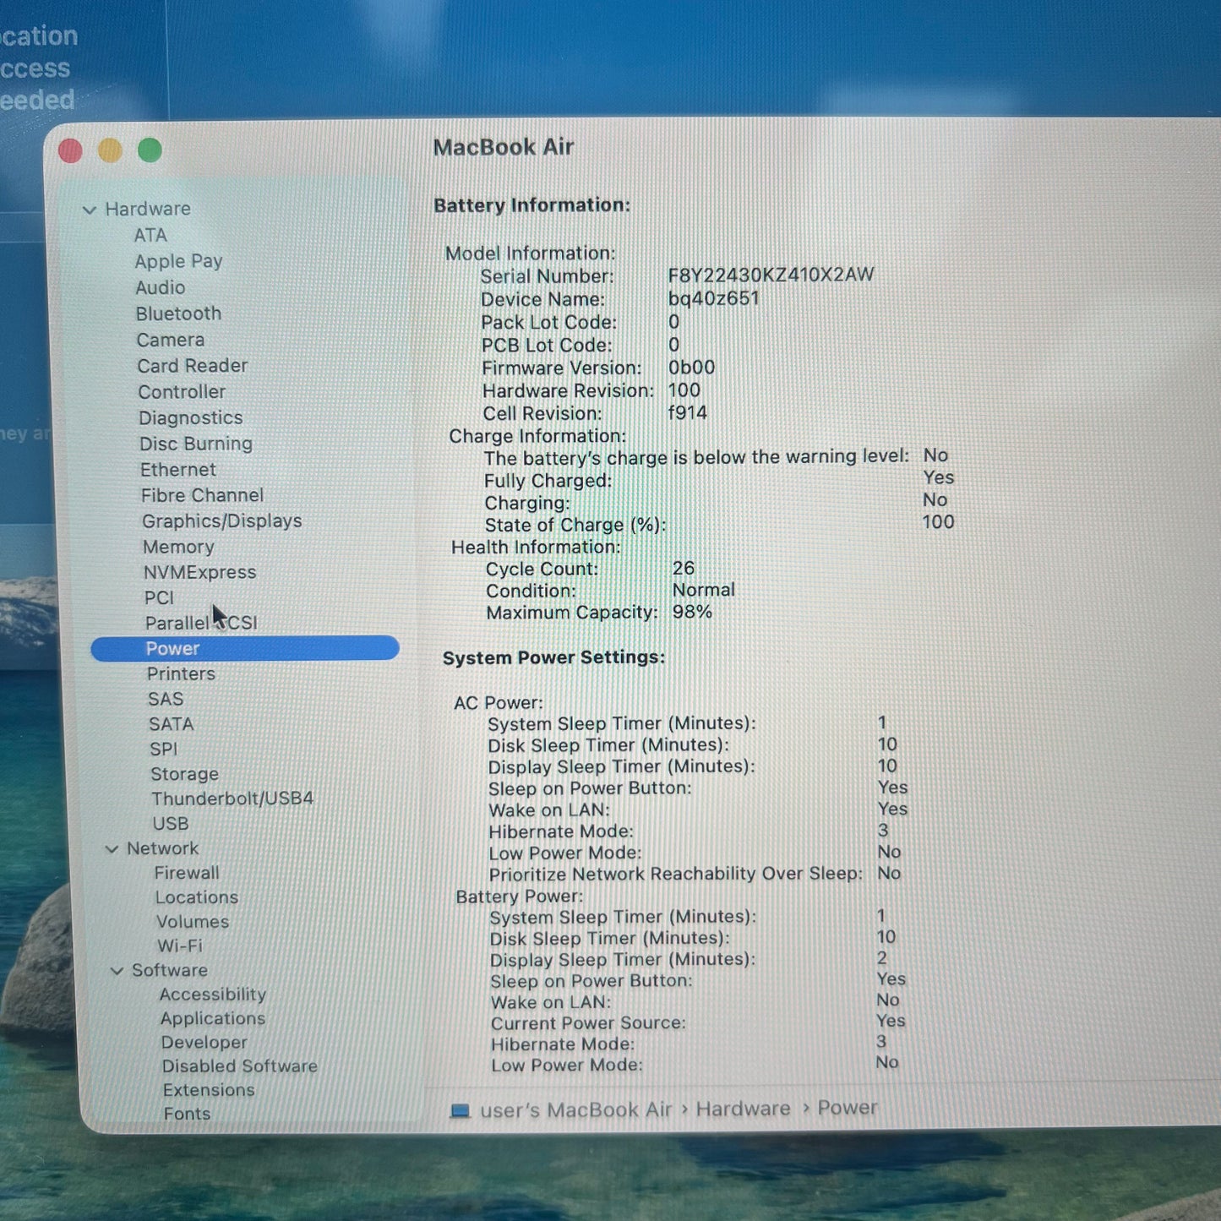The width and height of the screenshot is (1221, 1221).
Task: Select the Hardware heading in sidebar
Action: 148,209
